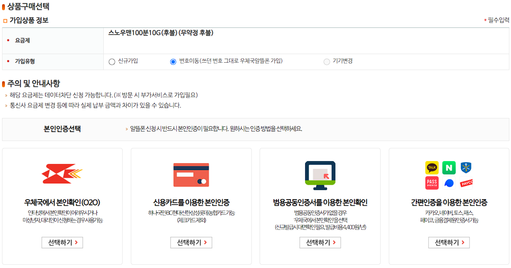Image resolution: width=511 pixels, height=268 pixels.
Task: Click 선택하기 under 범용공동인증서 본인확인
Action: 320,242
